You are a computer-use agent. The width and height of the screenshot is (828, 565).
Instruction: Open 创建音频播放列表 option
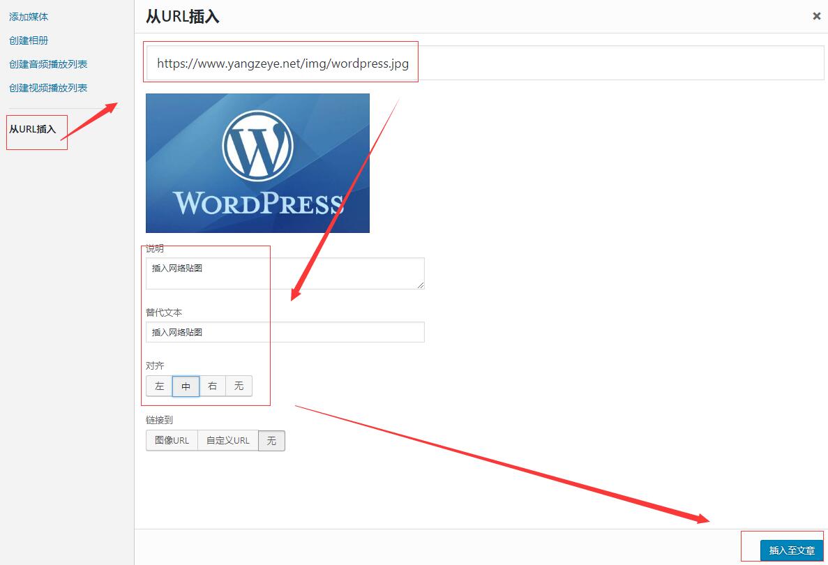48,64
